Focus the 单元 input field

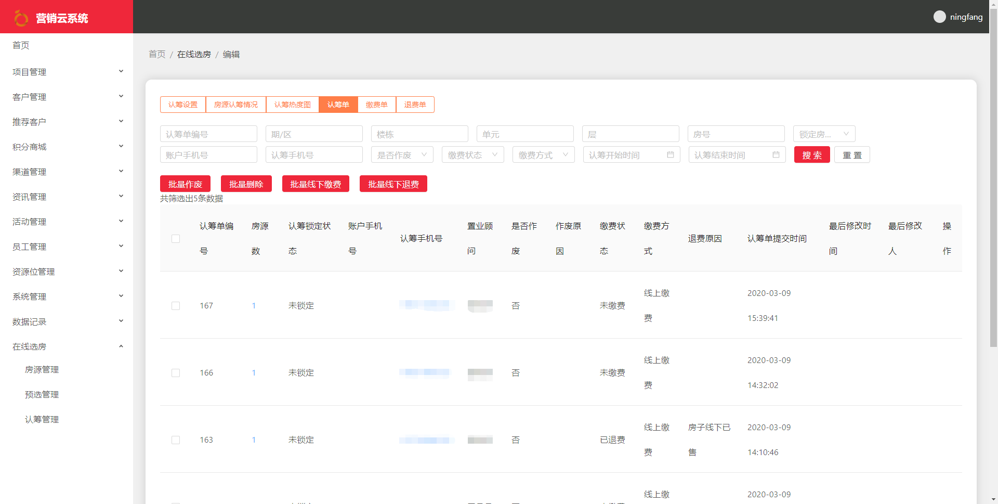pos(525,134)
